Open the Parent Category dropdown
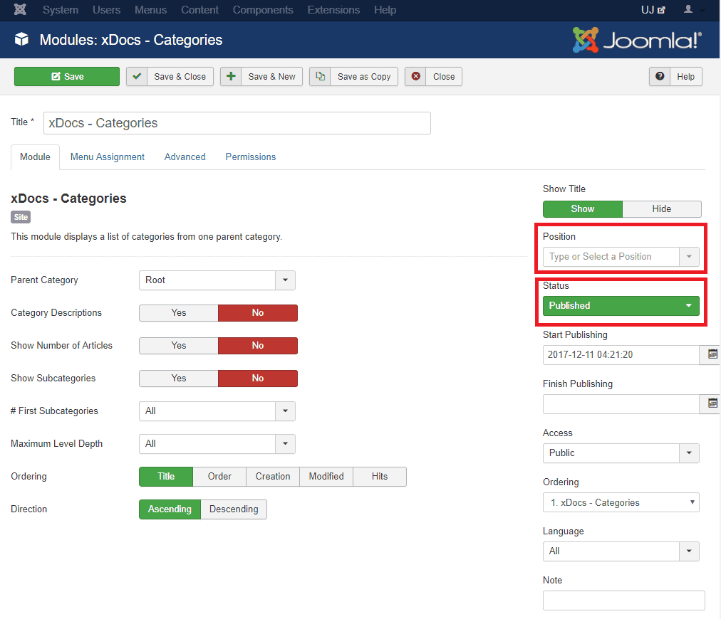 click(x=217, y=280)
